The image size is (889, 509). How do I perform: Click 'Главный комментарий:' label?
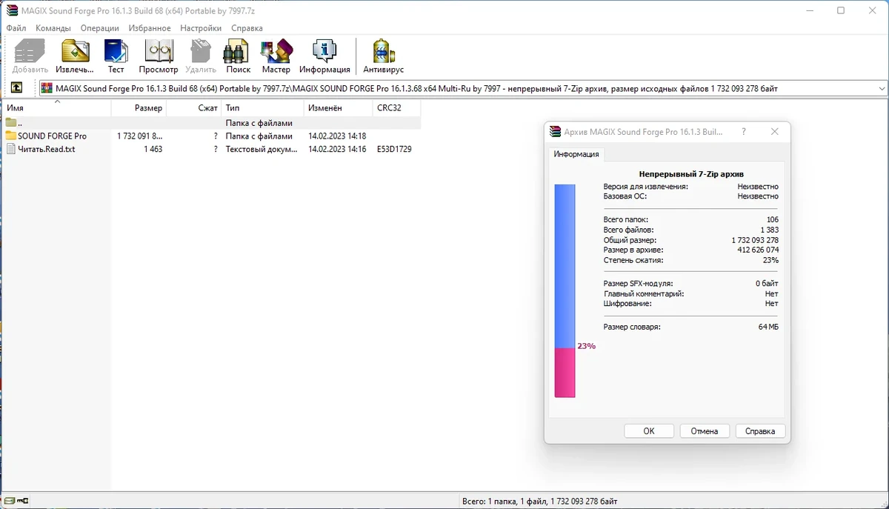click(644, 294)
